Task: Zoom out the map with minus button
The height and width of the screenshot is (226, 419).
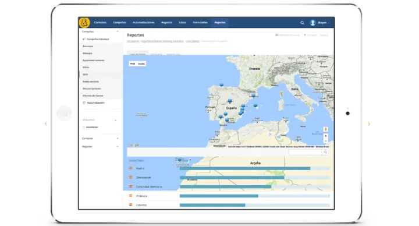Action: tap(325, 141)
